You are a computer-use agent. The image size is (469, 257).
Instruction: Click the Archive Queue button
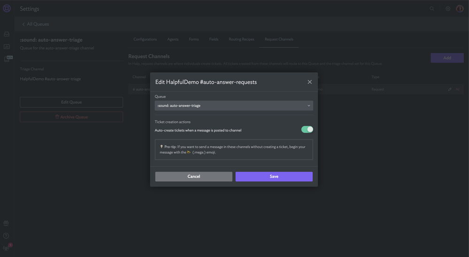pyautogui.click(x=71, y=117)
